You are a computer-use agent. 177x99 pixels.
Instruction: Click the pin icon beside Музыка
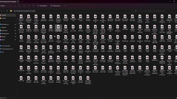coord(15,37)
